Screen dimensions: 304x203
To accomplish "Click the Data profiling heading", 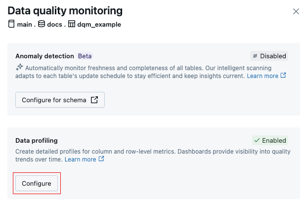I will (37, 140).
